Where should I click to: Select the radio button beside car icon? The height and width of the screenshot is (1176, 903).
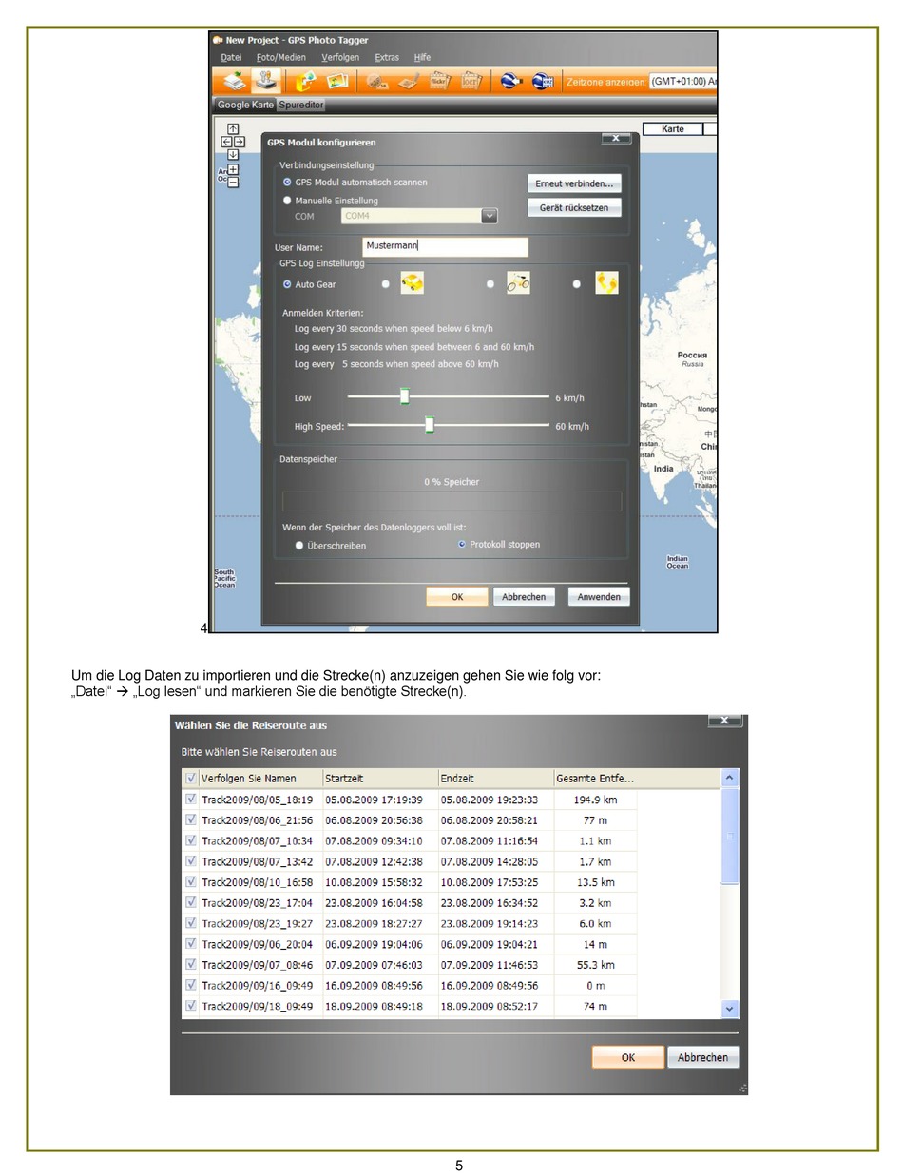(385, 283)
